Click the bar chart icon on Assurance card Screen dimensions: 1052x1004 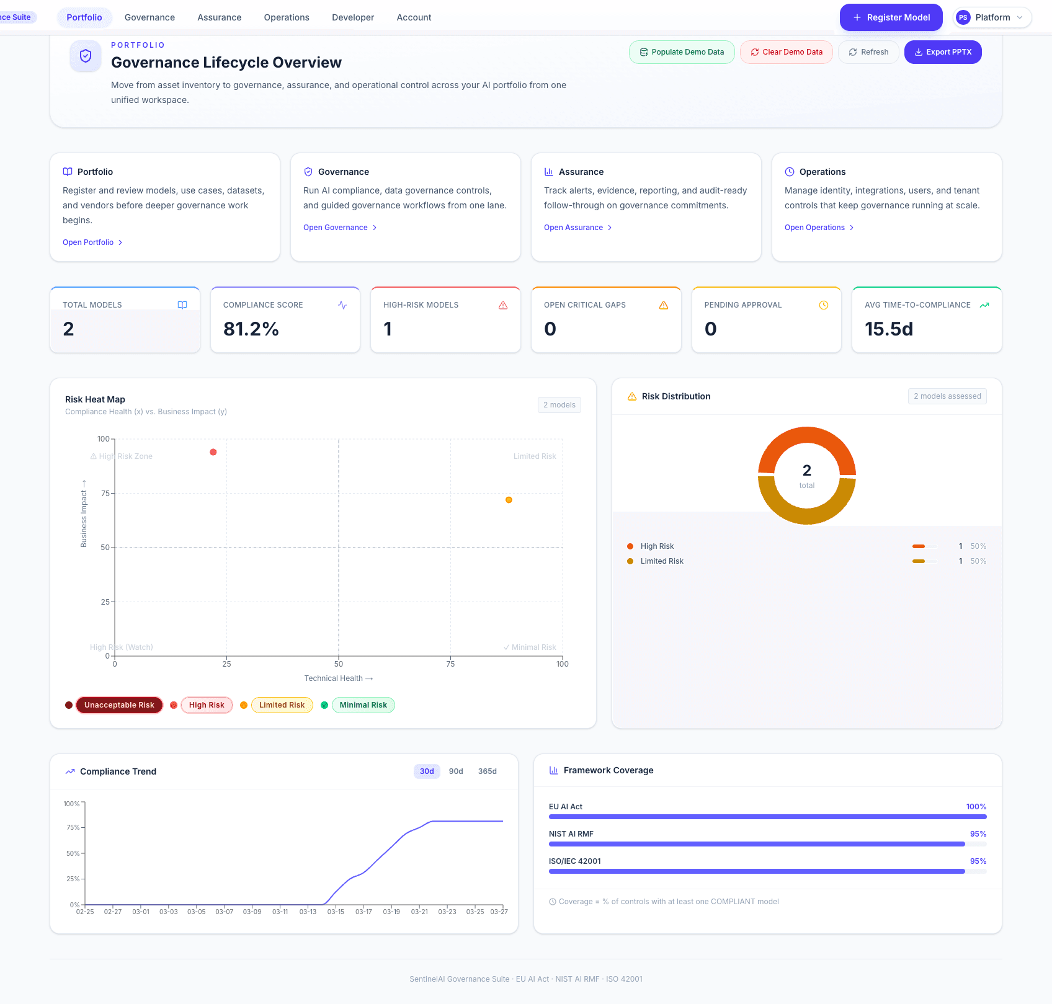tap(549, 172)
